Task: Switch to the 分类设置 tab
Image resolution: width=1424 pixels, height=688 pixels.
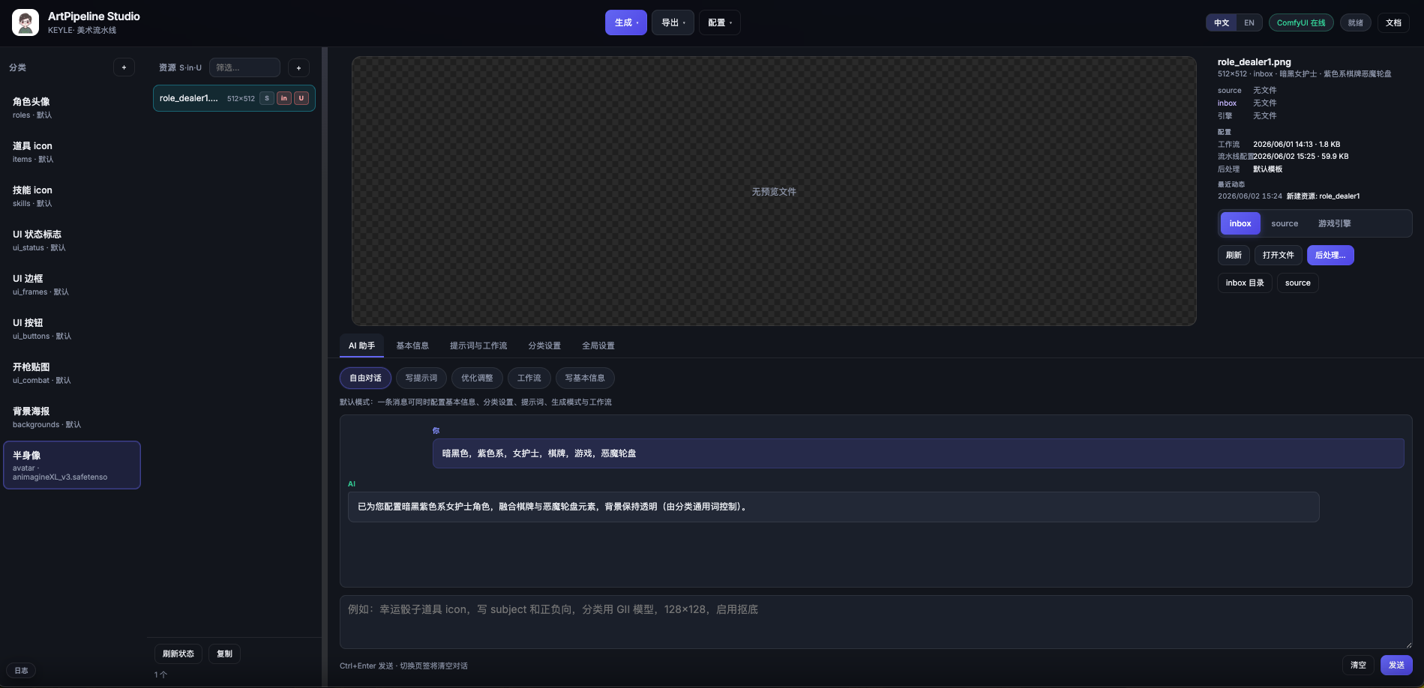Action: 544,345
